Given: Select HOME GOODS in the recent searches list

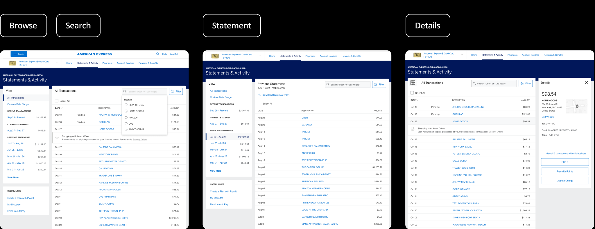Looking at the screenshot, I should (136, 111).
